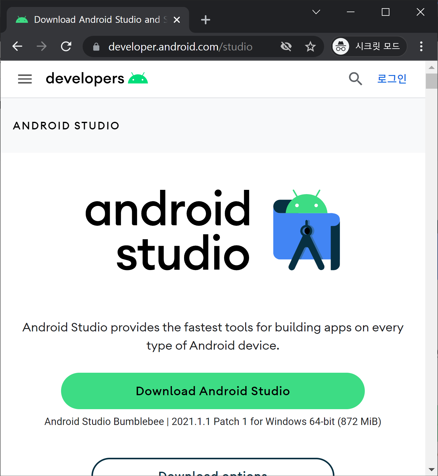438x476 pixels.
Task: Select the Download Android Studio tab
Action: coord(98,20)
